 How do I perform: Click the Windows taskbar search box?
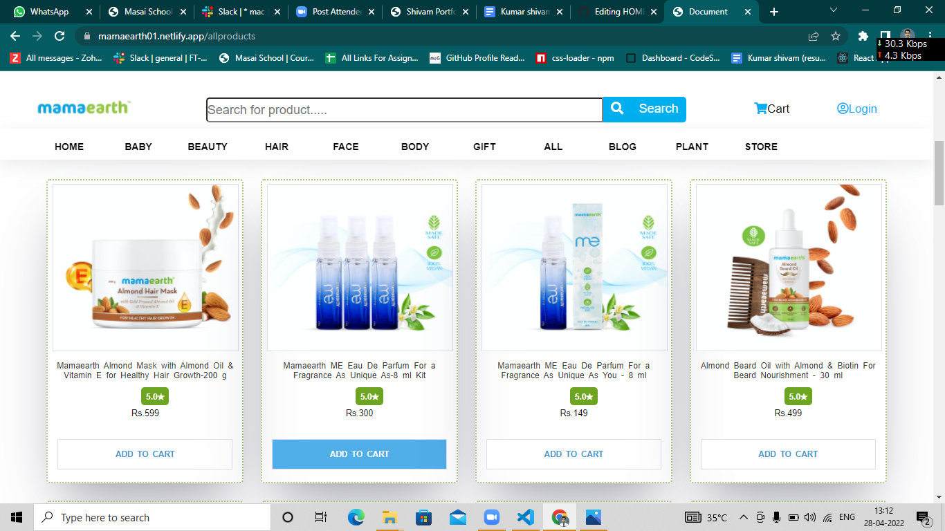(x=152, y=517)
